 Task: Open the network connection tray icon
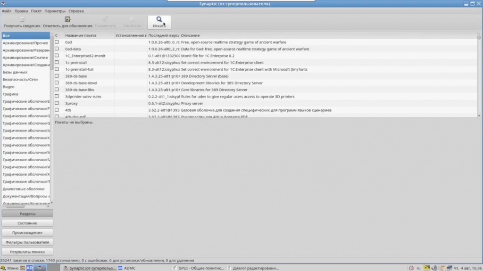[x=450, y=268]
